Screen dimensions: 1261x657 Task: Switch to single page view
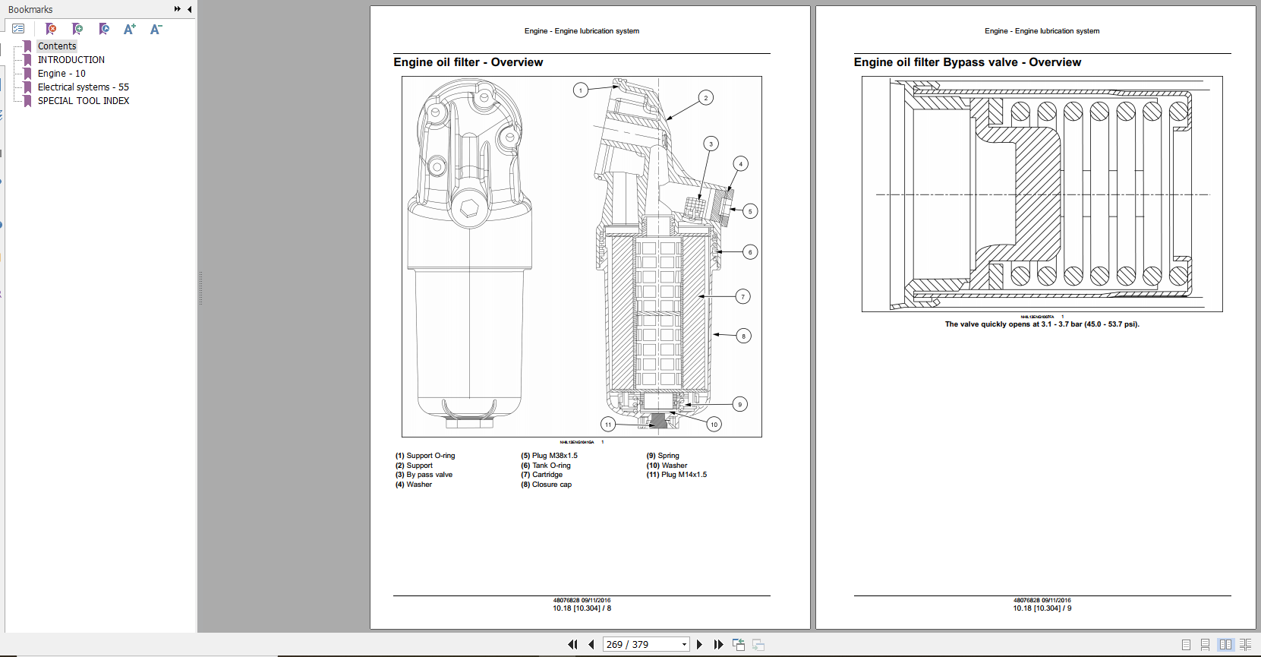[1186, 645]
